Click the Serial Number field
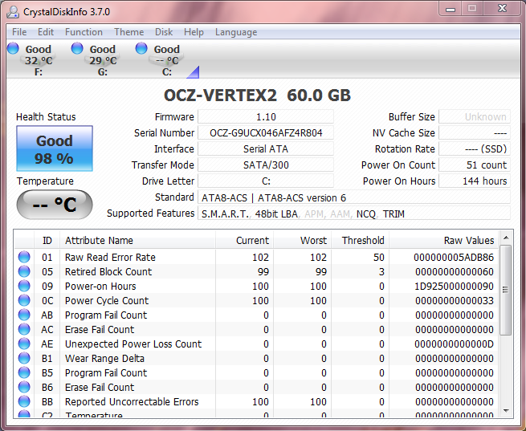 (266, 133)
